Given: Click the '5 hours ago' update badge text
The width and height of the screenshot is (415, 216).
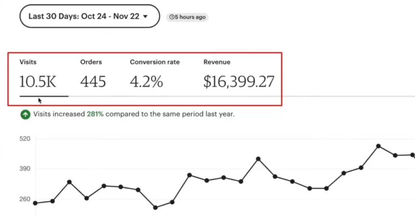Looking at the screenshot, I should 190,17.
